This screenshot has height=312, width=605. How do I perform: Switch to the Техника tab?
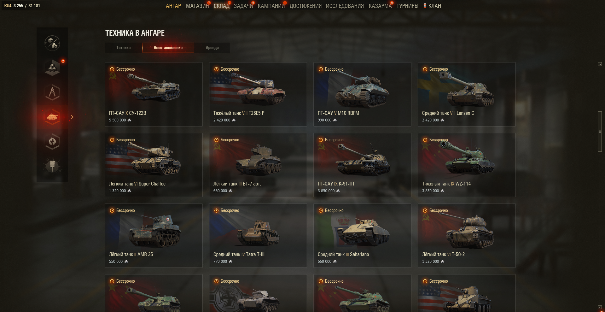point(123,48)
